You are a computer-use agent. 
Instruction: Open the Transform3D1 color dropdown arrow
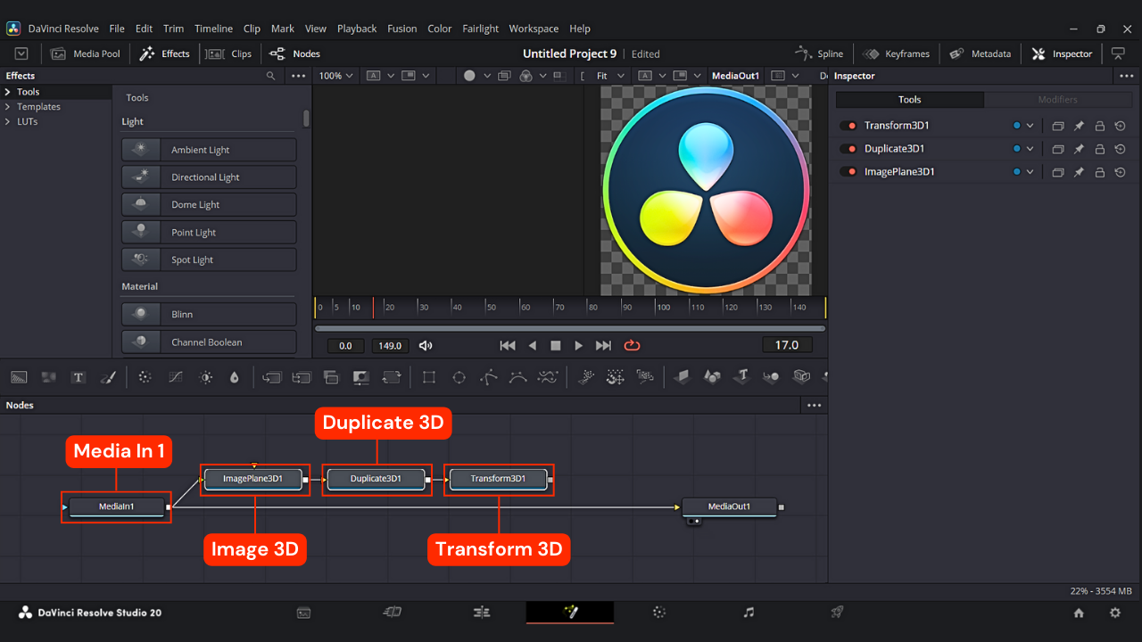point(1030,126)
